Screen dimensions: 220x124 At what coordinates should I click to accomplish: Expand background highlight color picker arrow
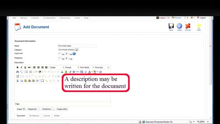pyautogui.click(x=98, y=72)
